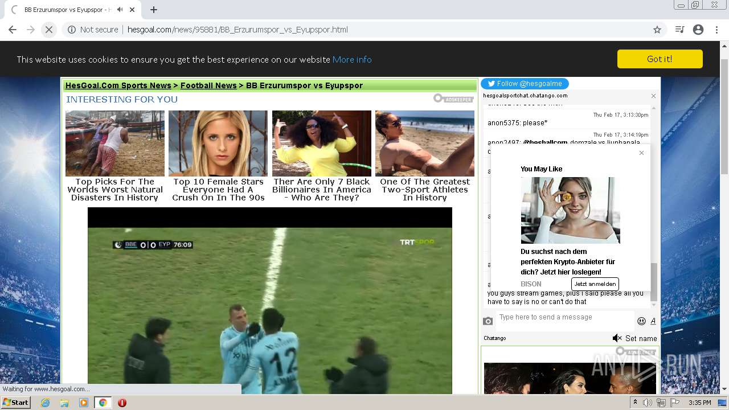Click Chatango footer label
This screenshot has height=410, width=729.
click(x=495, y=338)
